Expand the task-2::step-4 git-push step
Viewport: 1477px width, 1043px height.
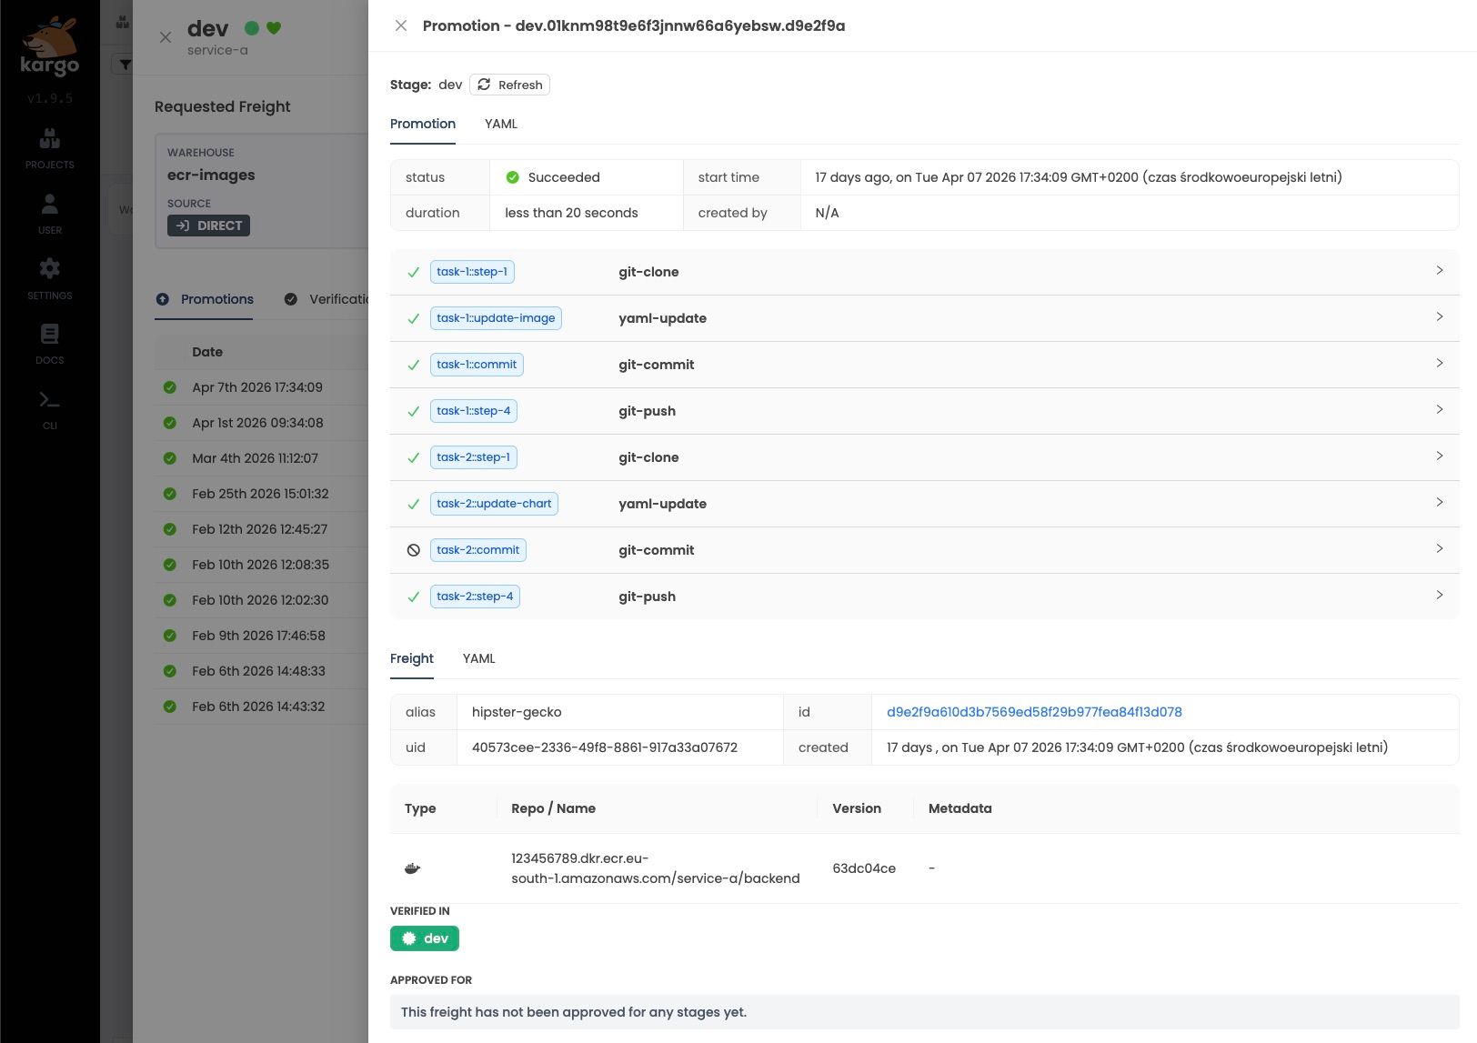point(1439,596)
